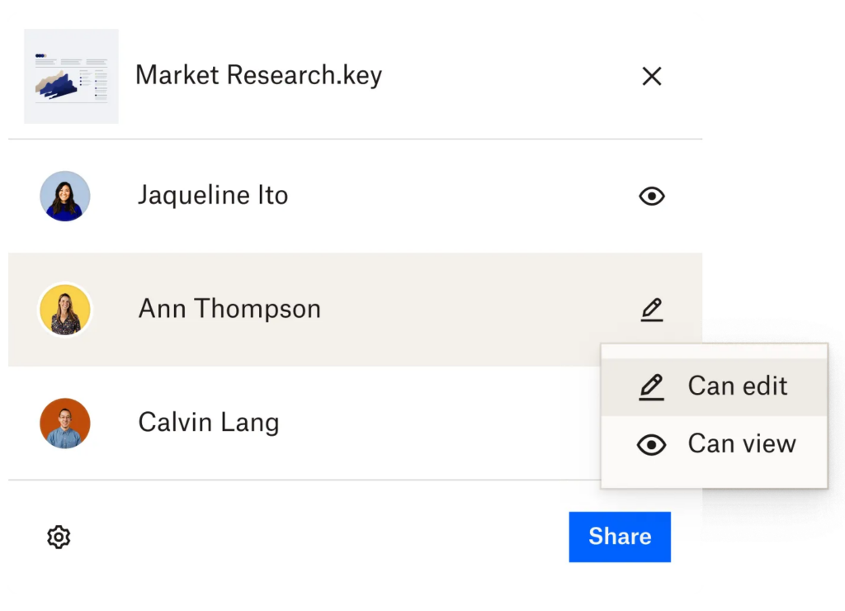This screenshot has height=611, width=845.
Task: Select the Ann Thompson name text
Action: (229, 310)
